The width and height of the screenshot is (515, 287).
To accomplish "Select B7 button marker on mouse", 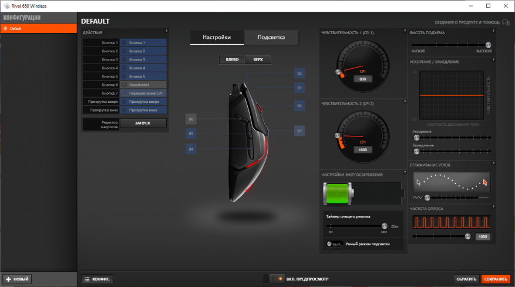I will click(299, 131).
